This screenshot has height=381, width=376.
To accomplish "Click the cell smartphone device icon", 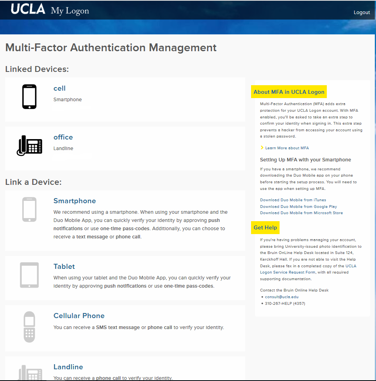I will [x=29, y=97].
